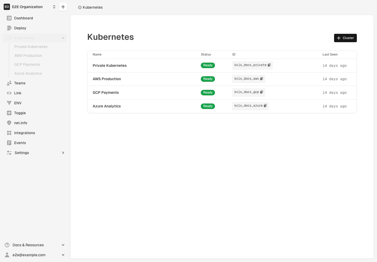Copy the kcls_docs_aws ID
The height and width of the screenshot is (262, 377).
262,79
